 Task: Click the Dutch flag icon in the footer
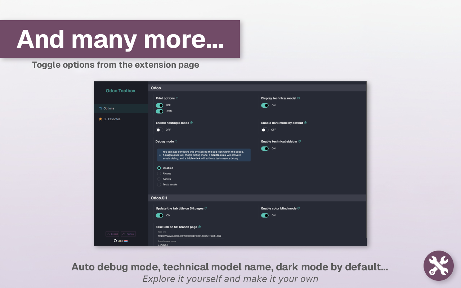[126, 241]
